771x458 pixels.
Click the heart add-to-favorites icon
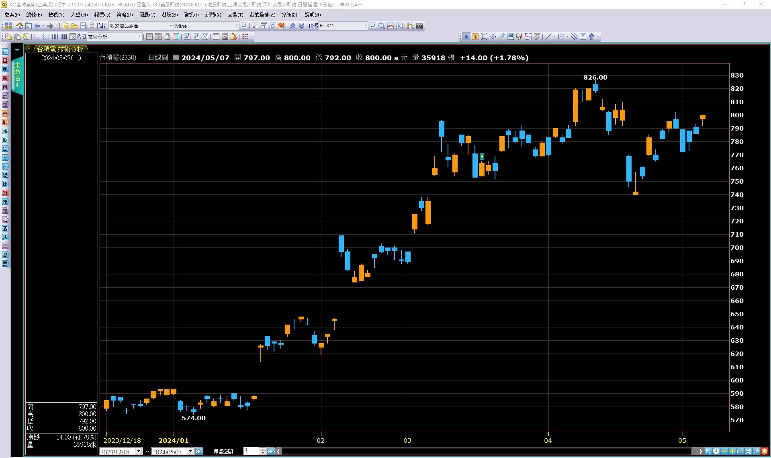point(282,26)
